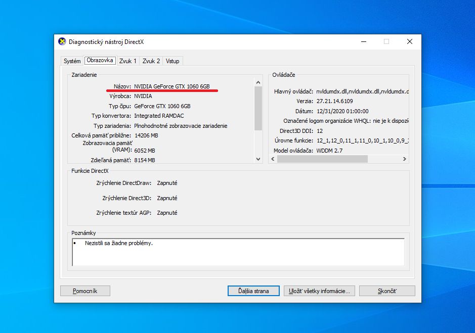The width and height of the screenshot is (475, 333).
Task: Click the note Nezistili sa žiadne problémy
Action: (119, 243)
